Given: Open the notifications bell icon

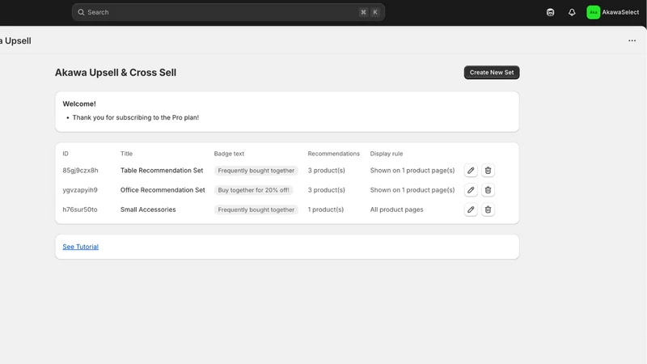Looking at the screenshot, I should pyautogui.click(x=572, y=12).
